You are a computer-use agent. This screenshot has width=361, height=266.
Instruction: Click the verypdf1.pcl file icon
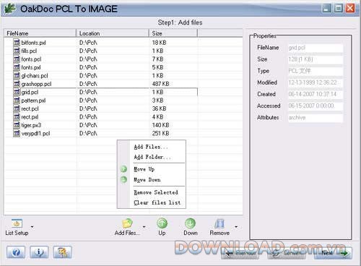[x=17, y=133]
